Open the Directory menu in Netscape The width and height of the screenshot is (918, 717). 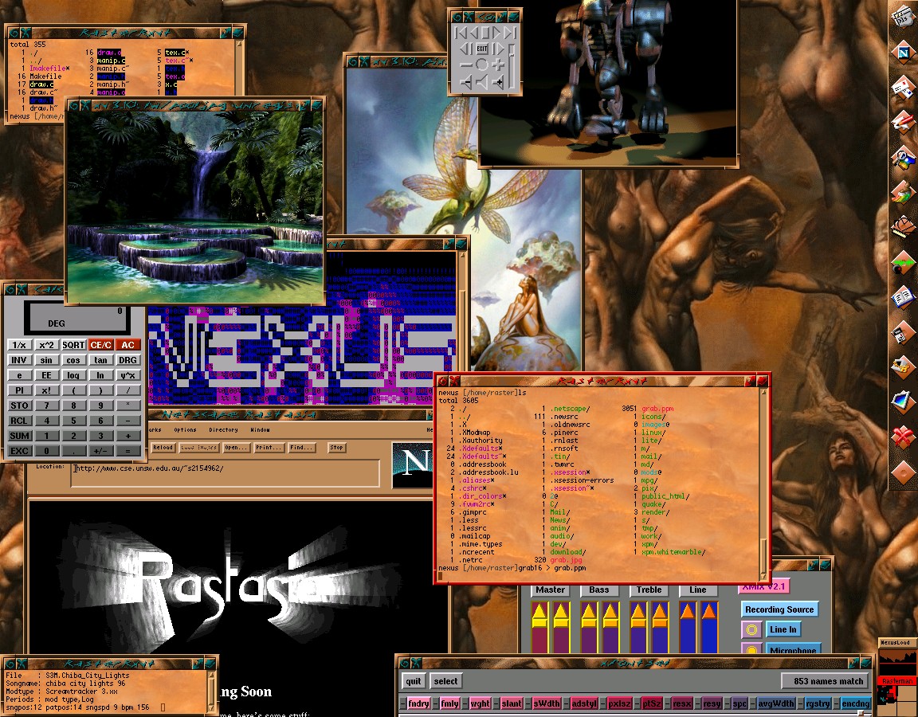tap(224, 429)
